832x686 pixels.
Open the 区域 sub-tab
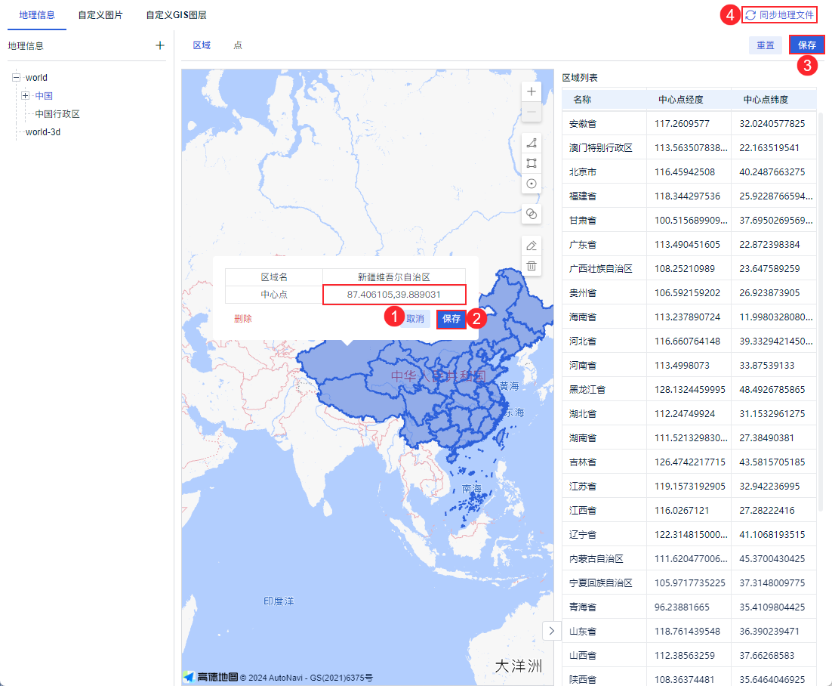point(202,45)
